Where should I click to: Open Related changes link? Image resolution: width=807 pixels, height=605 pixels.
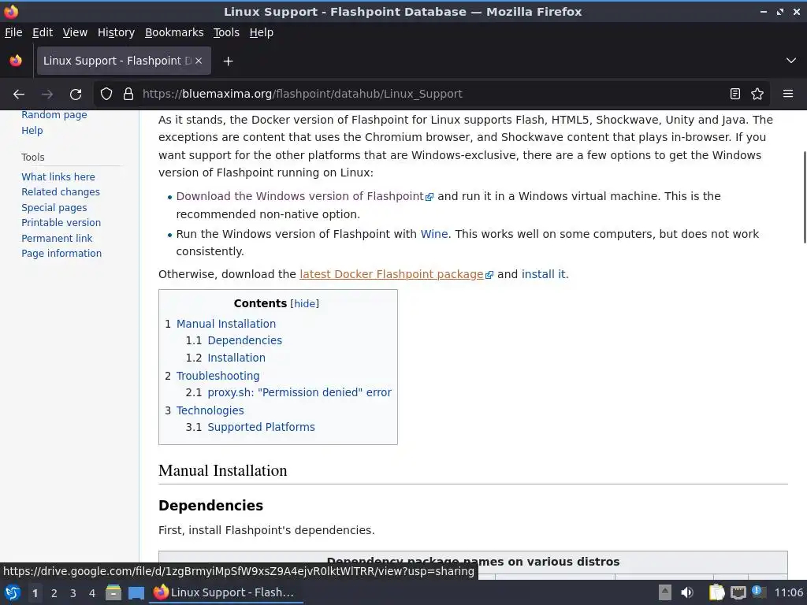click(61, 192)
